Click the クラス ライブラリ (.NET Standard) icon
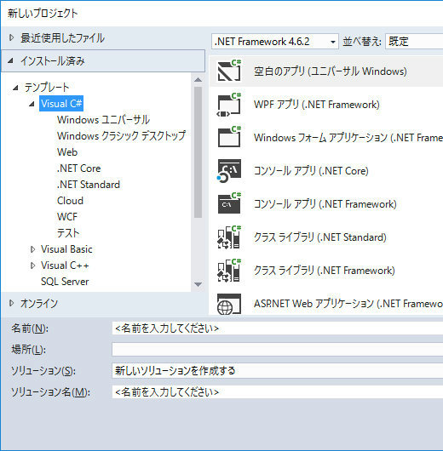This screenshot has height=451, width=443. click(x=229, y=237)
